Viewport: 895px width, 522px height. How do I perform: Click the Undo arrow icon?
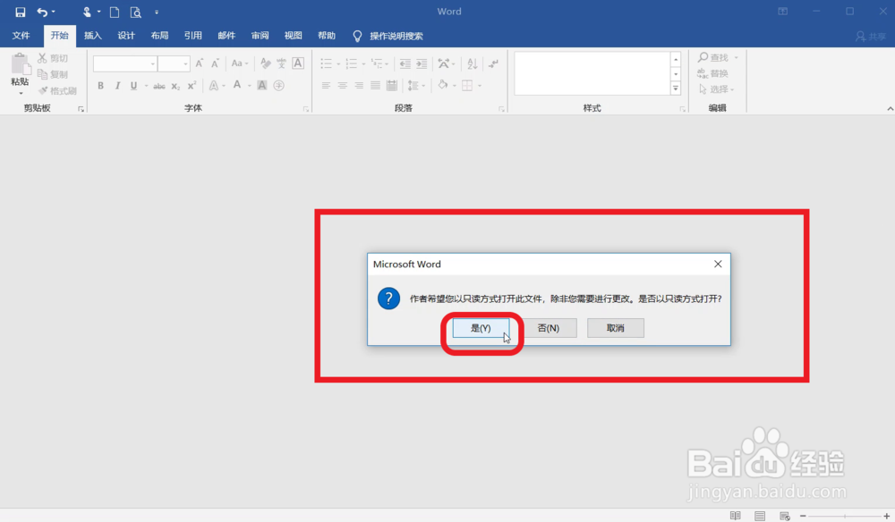coord(42,12)
